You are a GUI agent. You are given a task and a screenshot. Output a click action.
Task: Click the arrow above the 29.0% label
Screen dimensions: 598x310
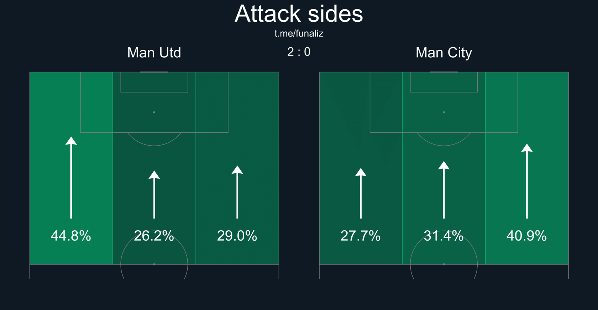pos(237,192)
